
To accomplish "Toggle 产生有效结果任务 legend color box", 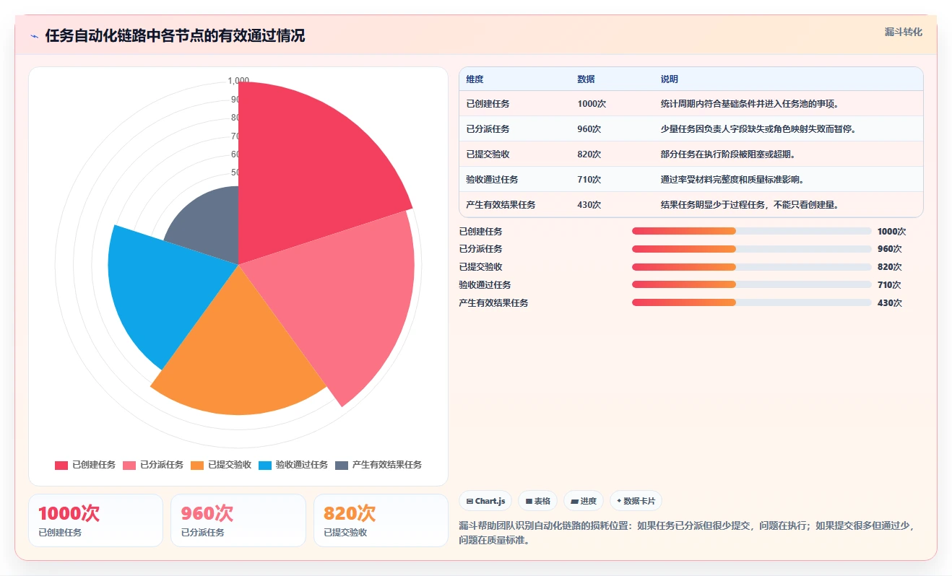I will [x=342, y=465].
